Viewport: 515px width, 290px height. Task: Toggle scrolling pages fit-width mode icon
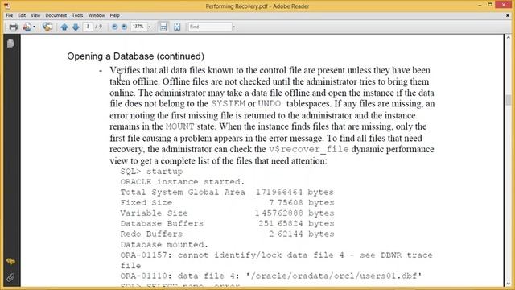pyautogui.click(x=163, y=27)
